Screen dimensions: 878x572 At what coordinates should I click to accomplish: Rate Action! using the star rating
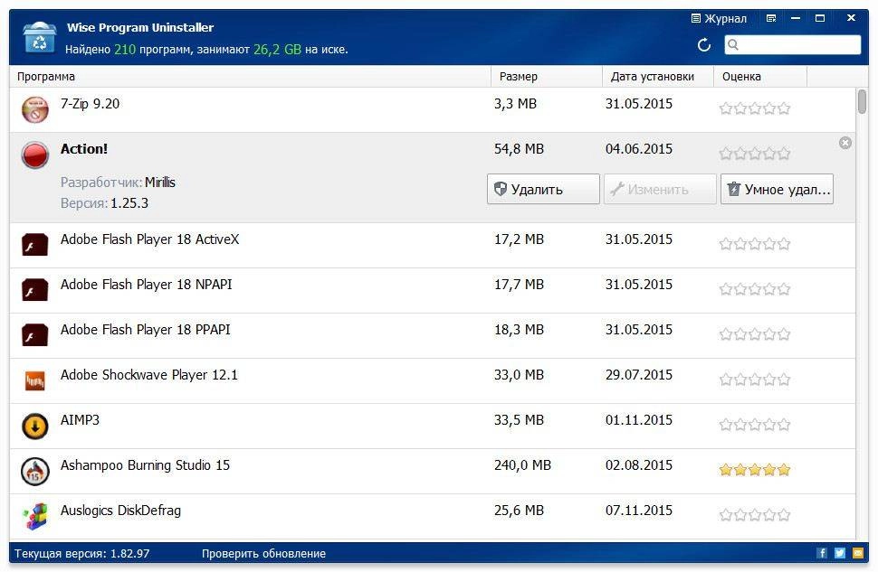pos(755,154)
